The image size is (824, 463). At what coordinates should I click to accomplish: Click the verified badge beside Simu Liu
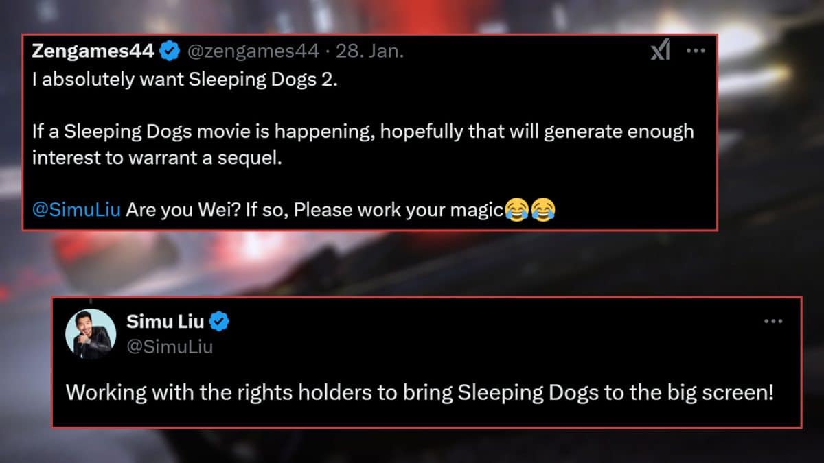(218, 321)
